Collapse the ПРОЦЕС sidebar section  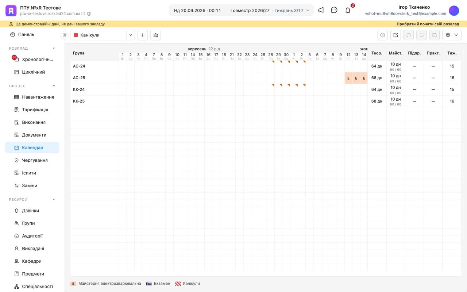(54, 86)
